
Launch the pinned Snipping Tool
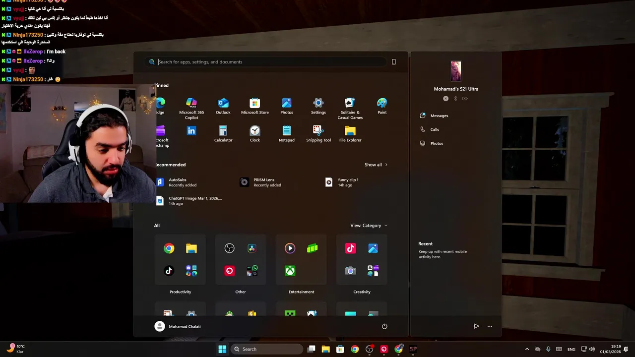[x=318, y=134]
